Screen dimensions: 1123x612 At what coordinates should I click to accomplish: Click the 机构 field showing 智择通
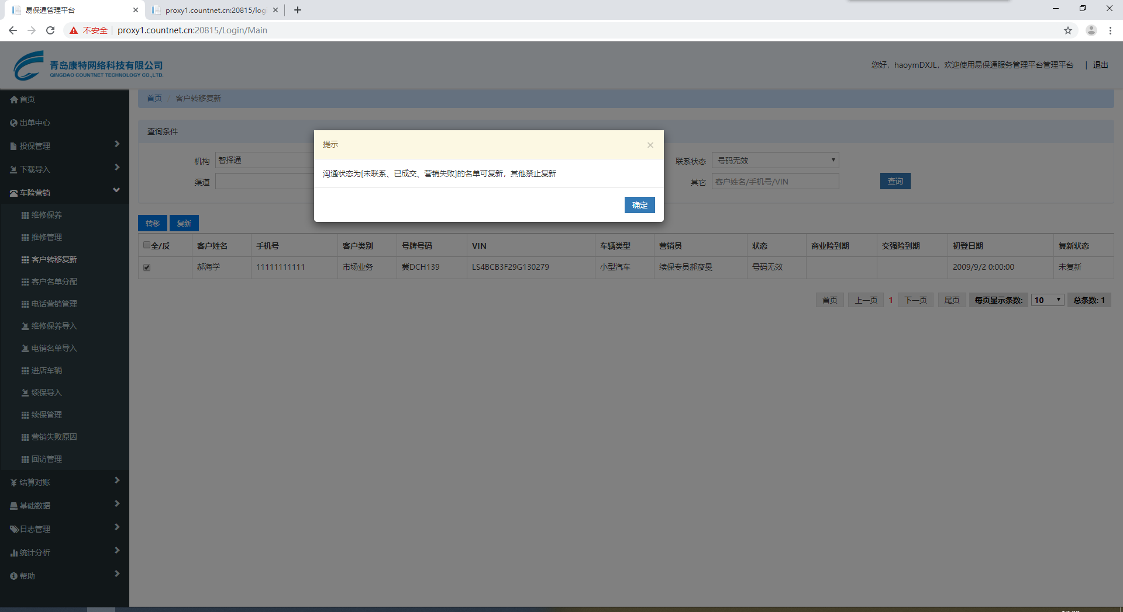[x=264, y=160]
